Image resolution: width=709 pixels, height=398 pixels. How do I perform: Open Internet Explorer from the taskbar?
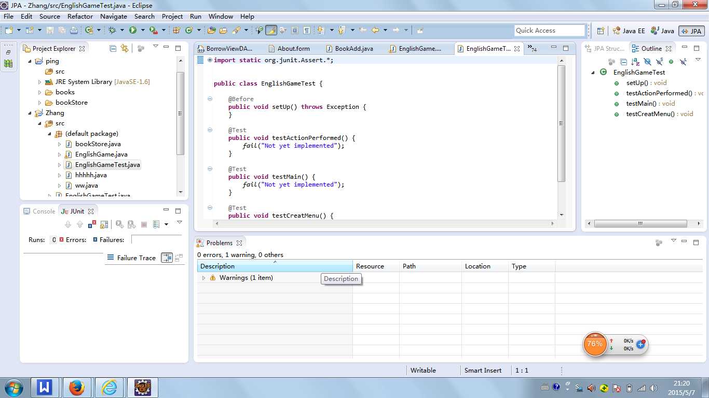110,387
